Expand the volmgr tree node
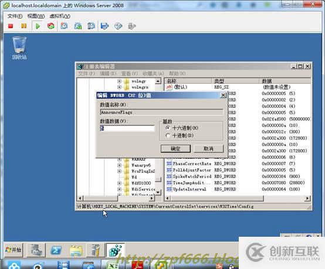This screenshot has height=269, width=325. (119, 81)
